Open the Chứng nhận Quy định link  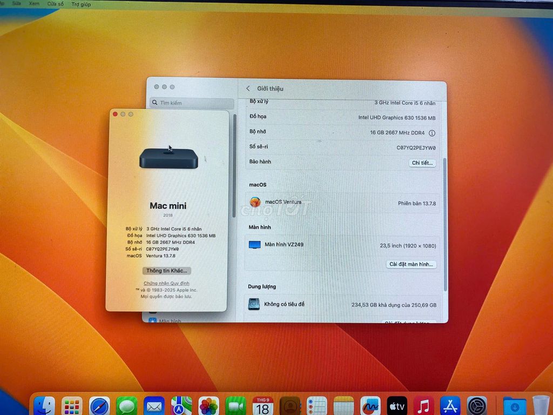point(166,283)
